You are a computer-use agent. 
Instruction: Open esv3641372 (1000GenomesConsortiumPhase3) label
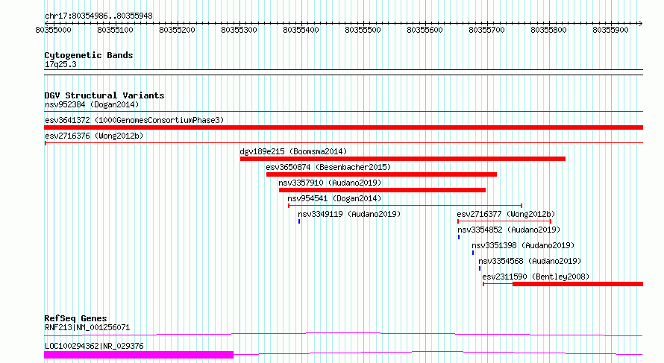click(134, 120)
